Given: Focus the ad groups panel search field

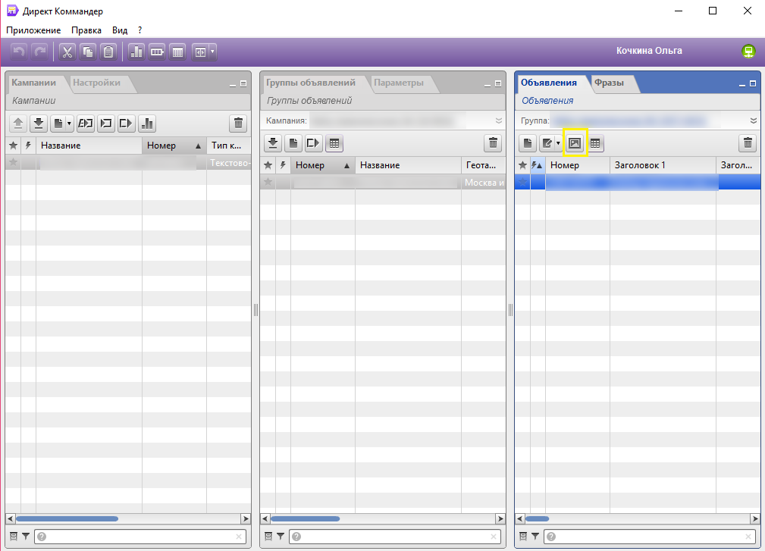Looking at the screenshot, I should [x=395, y=537].
